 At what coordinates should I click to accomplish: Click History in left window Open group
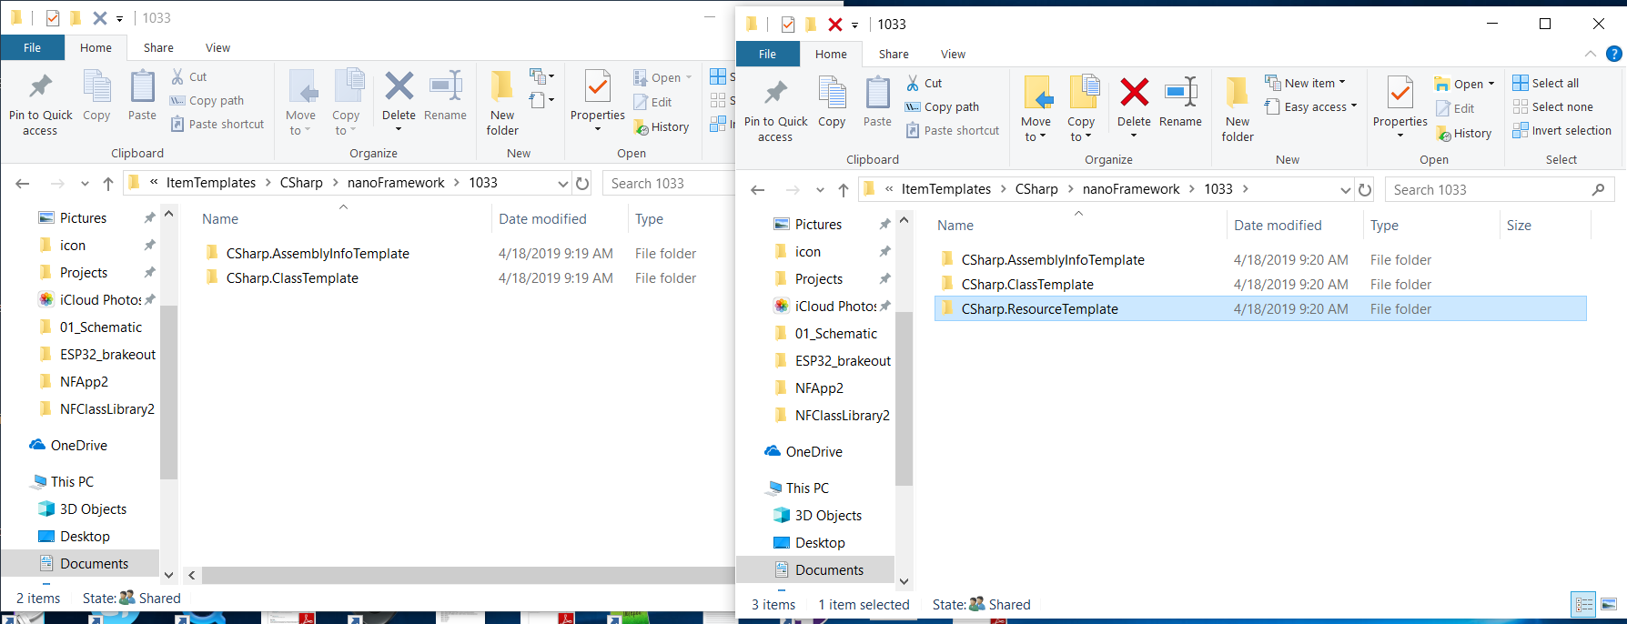[x=662, y=126]
